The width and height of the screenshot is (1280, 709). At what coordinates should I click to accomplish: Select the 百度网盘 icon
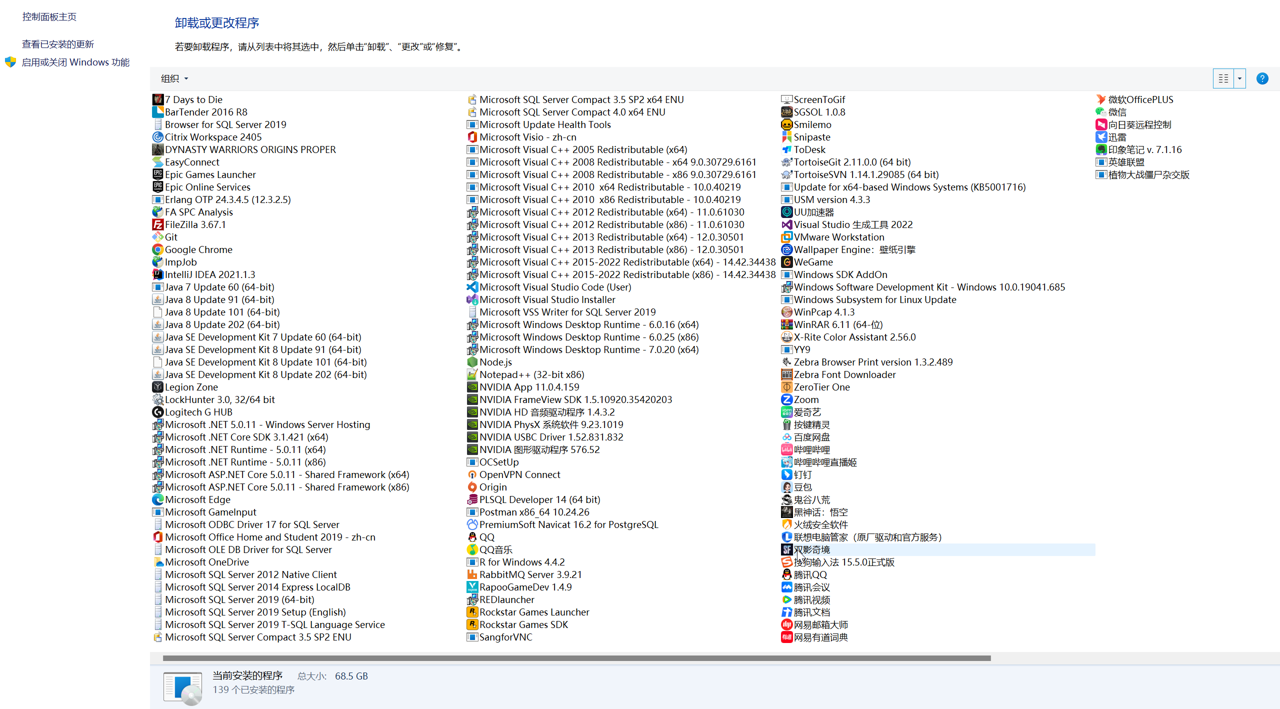tap(787, 437)
